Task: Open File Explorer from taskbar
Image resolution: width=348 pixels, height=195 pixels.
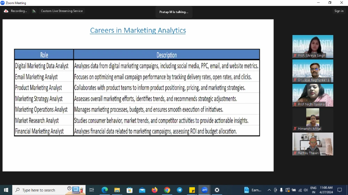Action: point(117,190)
